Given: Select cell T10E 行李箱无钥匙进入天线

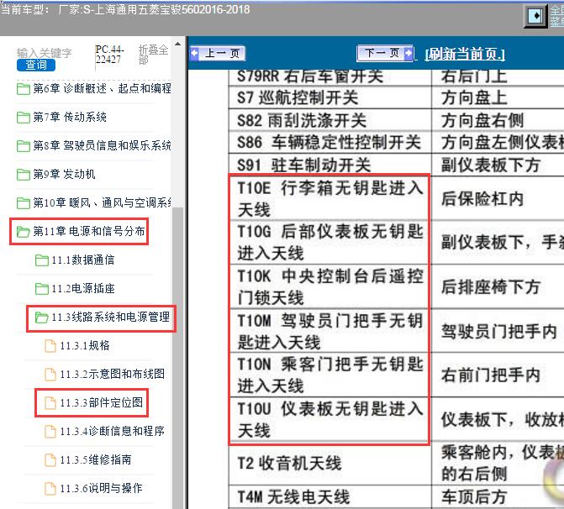Looking at the screenshot, I should pos(329,198).
